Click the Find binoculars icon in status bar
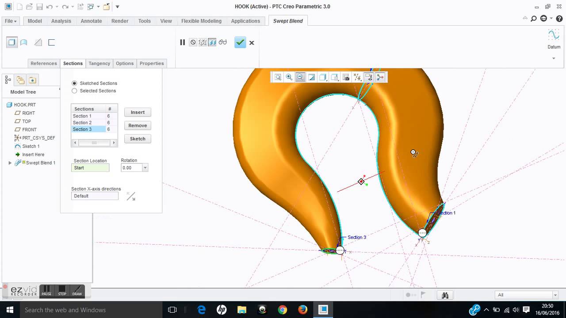566x318 pixels. [x=445, y=295]
